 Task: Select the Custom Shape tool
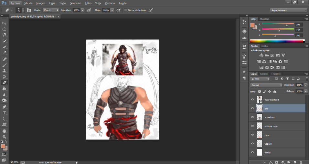tap(4, 124)
